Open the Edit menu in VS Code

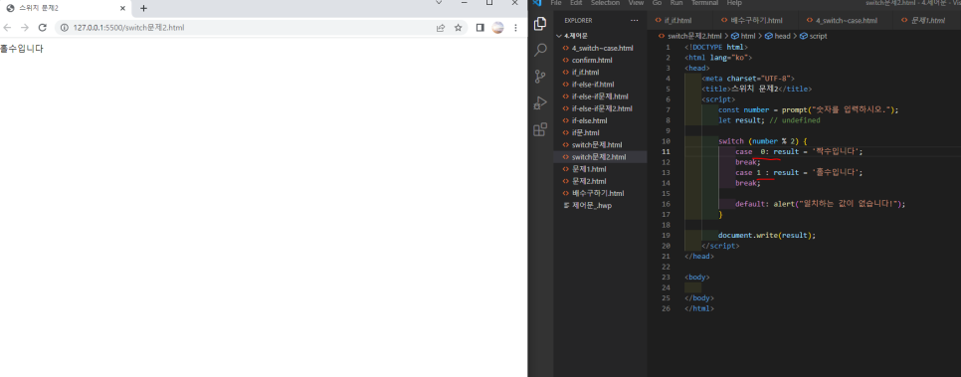tap(575, 3)
